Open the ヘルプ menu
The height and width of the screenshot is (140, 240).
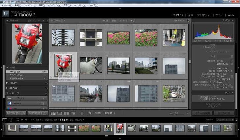[93, 5]
